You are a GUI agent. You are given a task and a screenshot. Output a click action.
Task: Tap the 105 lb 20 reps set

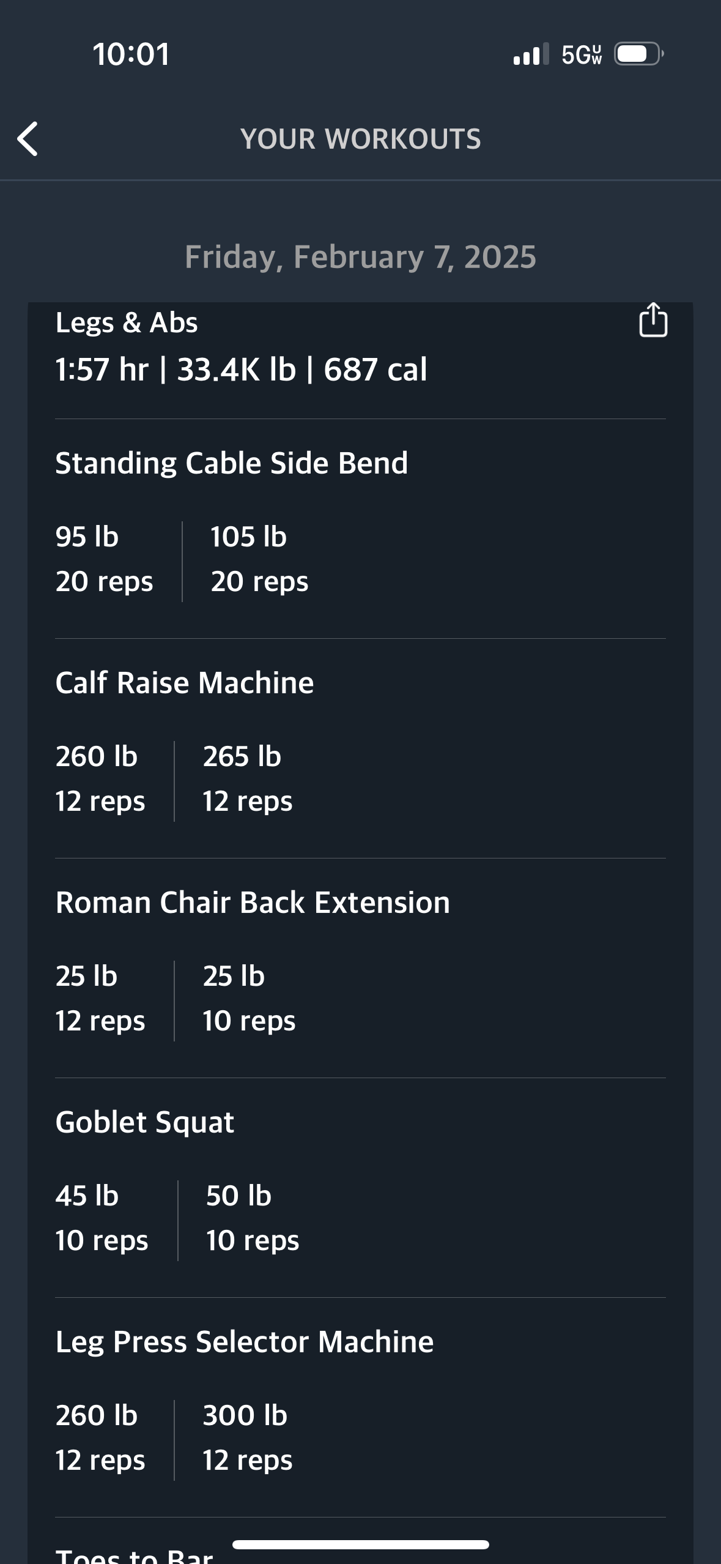[x=259, y=559]
